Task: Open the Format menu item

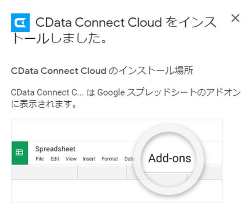Action: click(x=110, y=159)
